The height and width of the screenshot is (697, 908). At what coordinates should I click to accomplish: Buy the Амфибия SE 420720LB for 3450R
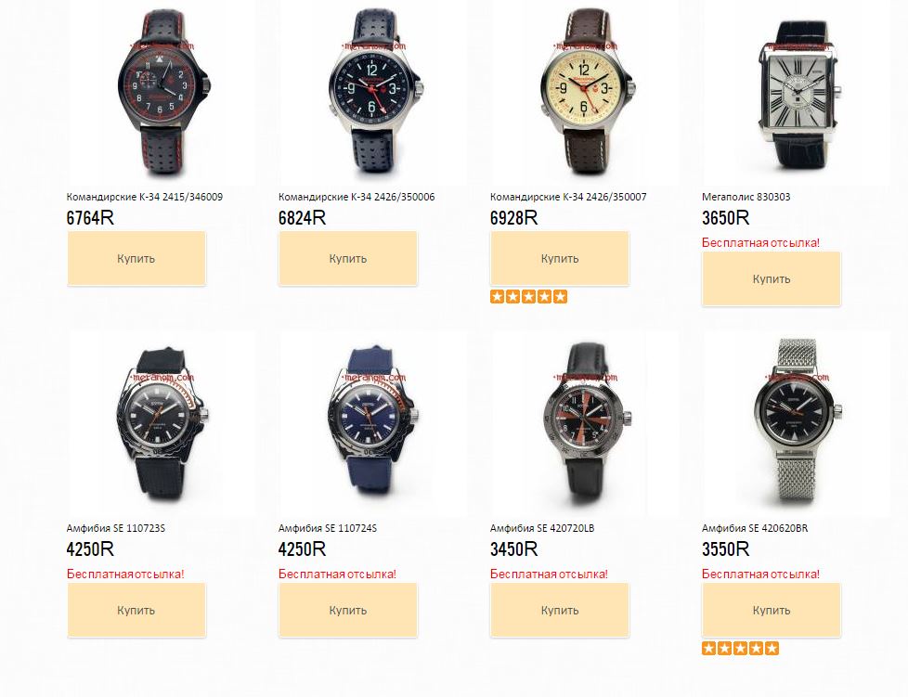point(560,610)
